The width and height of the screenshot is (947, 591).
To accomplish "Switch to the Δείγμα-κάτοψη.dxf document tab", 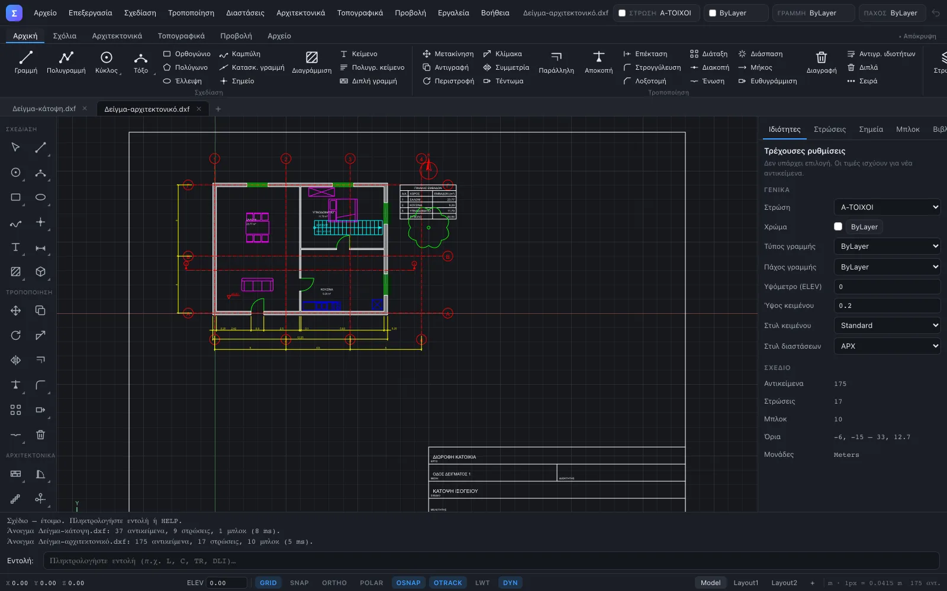I will coord(44,109).
